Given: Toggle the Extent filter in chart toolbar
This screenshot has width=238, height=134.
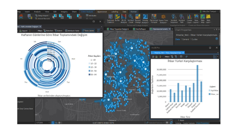Looking at the screenshot, I should point(58,30).
